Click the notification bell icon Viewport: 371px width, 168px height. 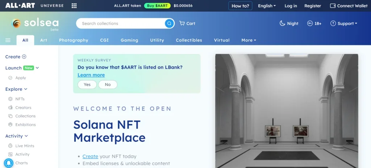coord(9,163)
